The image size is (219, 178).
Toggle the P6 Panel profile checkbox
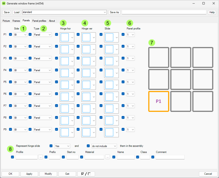coord(123,94)
